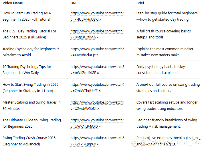
Task: Click external-link arrow after v=UWKNLR4jOI0
Action: [100, 126]
